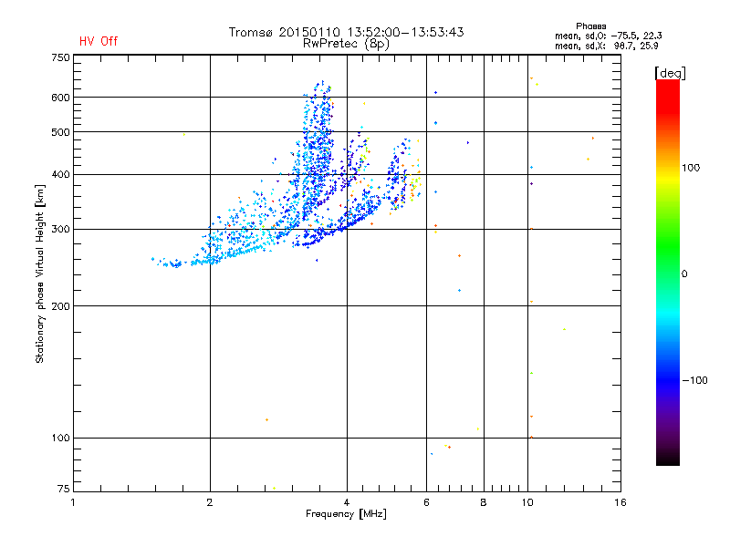Click the y-axis tick label '100'
The image size is (730, 547).
pyautogui.click(x=61, y=439)
